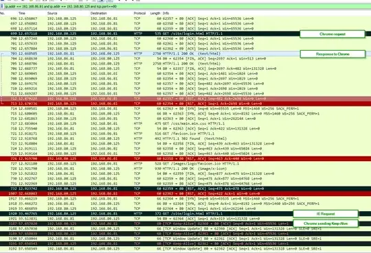Click the Info column header

click(166, 13)
